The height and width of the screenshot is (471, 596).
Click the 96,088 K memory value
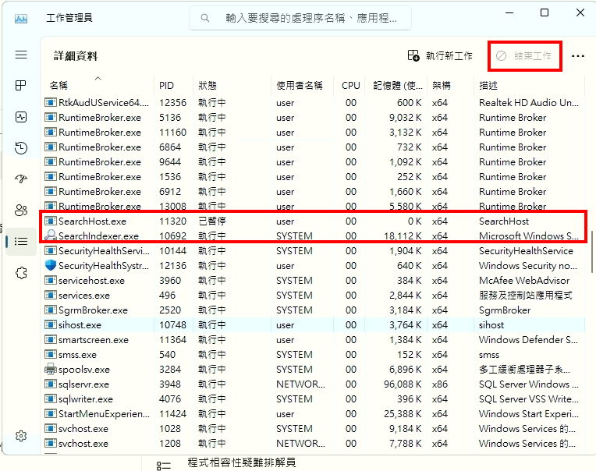tap(403, 384)
